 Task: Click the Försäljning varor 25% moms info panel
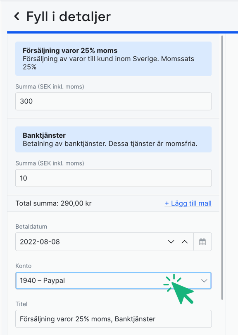(x=113, y=59)
